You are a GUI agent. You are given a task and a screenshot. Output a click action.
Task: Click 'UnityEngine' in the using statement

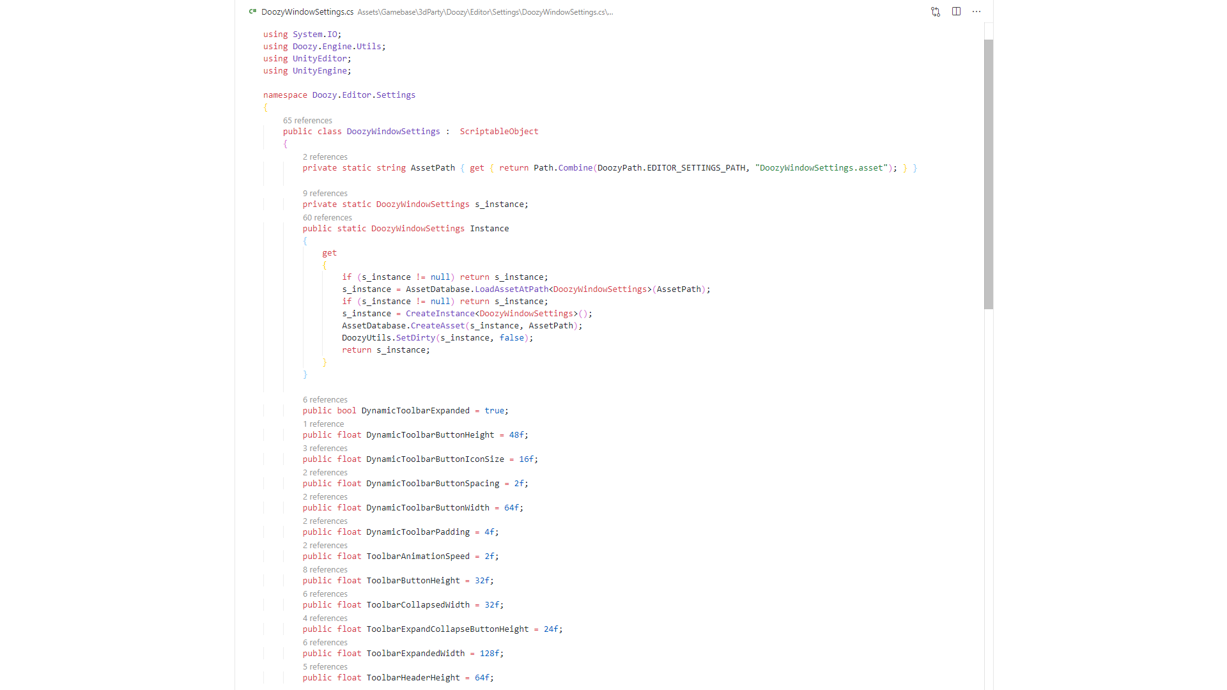tap(320, 71)
